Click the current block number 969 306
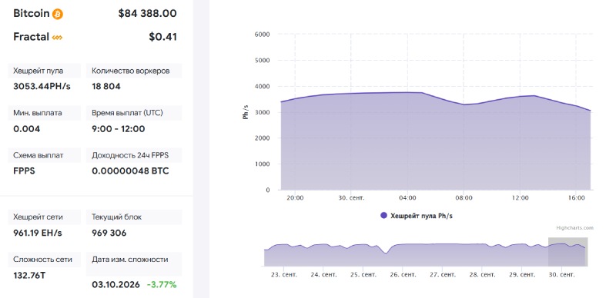The width and height of the screenshot is (616, 298). coord(109,233)
